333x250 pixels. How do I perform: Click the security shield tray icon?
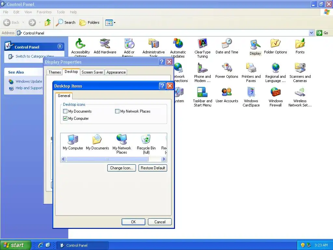[x=303, y=245]
